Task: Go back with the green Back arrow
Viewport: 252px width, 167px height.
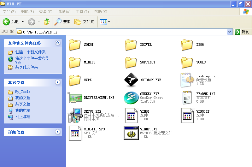Action: (6, 22)
